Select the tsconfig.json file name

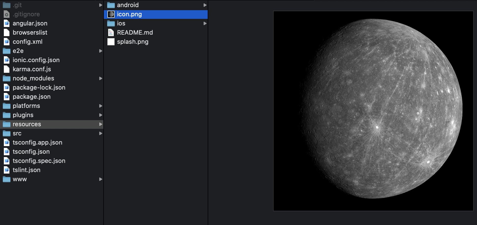tap(31, 152)
